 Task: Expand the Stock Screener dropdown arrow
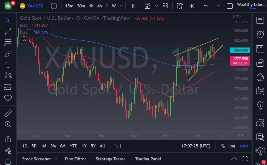point(56,159)
